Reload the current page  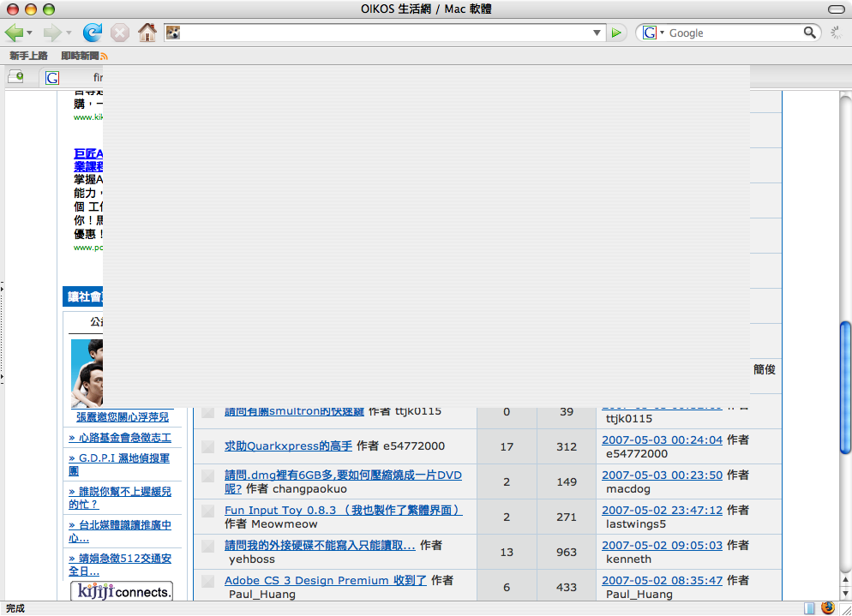92,33
